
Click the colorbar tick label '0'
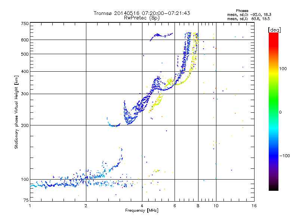pyautogui.click(x=280, y=112)
